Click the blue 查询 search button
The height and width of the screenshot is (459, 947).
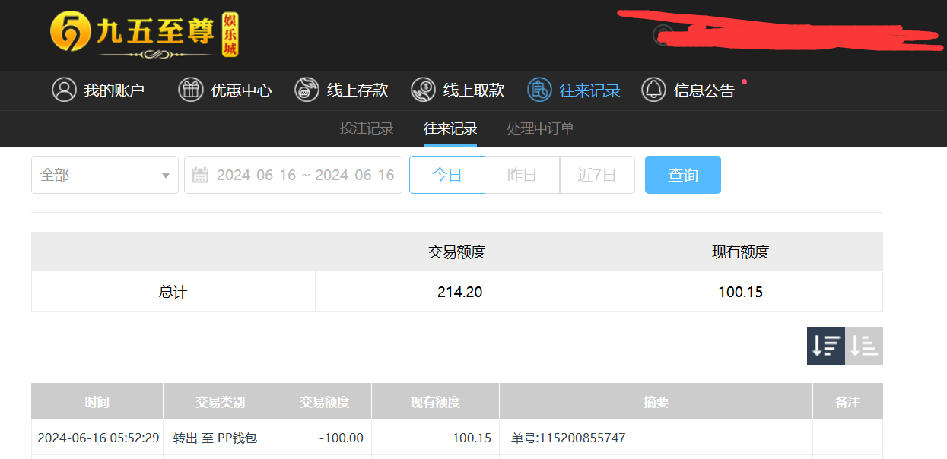point(682,175)
